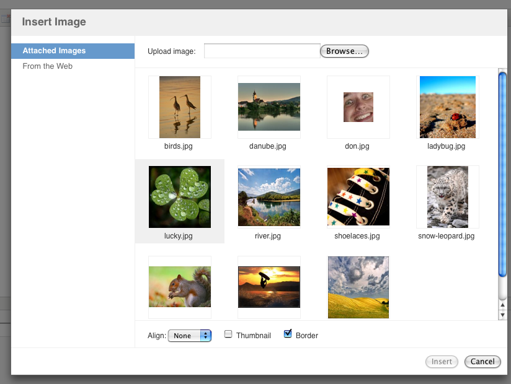The height and width of the screenshot is (384, 511).
Task: Switch to Attached Images tab
Action: (x=73, y=51)
